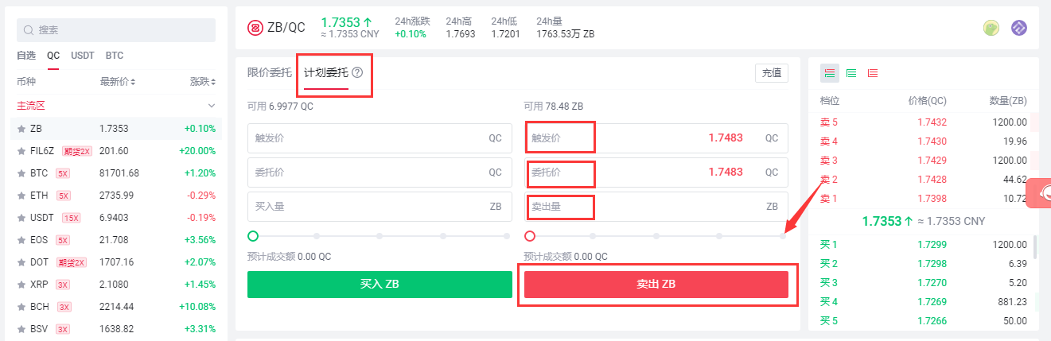Screen dimensions: 1051x341
Task: Open the red customer support widget
Action: point(1039,193)
